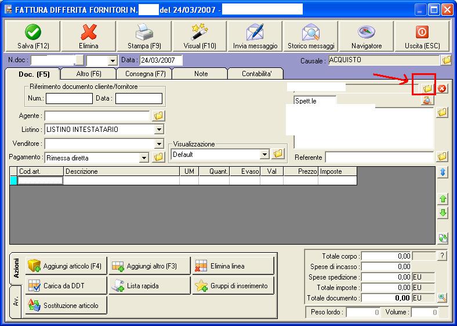This screenshot has height=326, width=457.
Task: Click Lista rapida button
Action: point(150,285)
